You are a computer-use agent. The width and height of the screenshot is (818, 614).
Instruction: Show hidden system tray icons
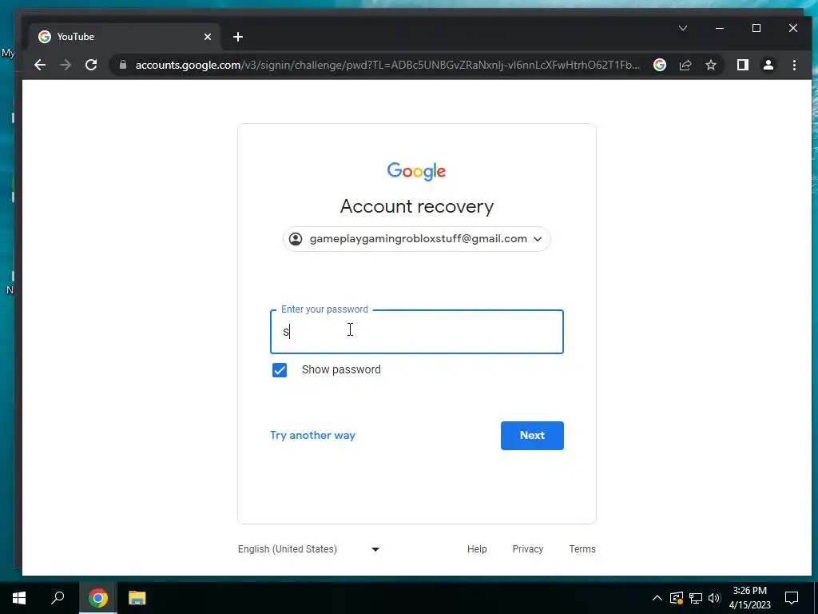tap(657, 598)
